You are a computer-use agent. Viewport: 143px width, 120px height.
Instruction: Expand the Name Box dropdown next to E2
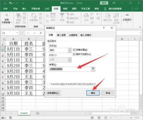tap(17, 33)
